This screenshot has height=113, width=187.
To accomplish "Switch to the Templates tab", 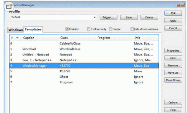I will coord(33,29).
